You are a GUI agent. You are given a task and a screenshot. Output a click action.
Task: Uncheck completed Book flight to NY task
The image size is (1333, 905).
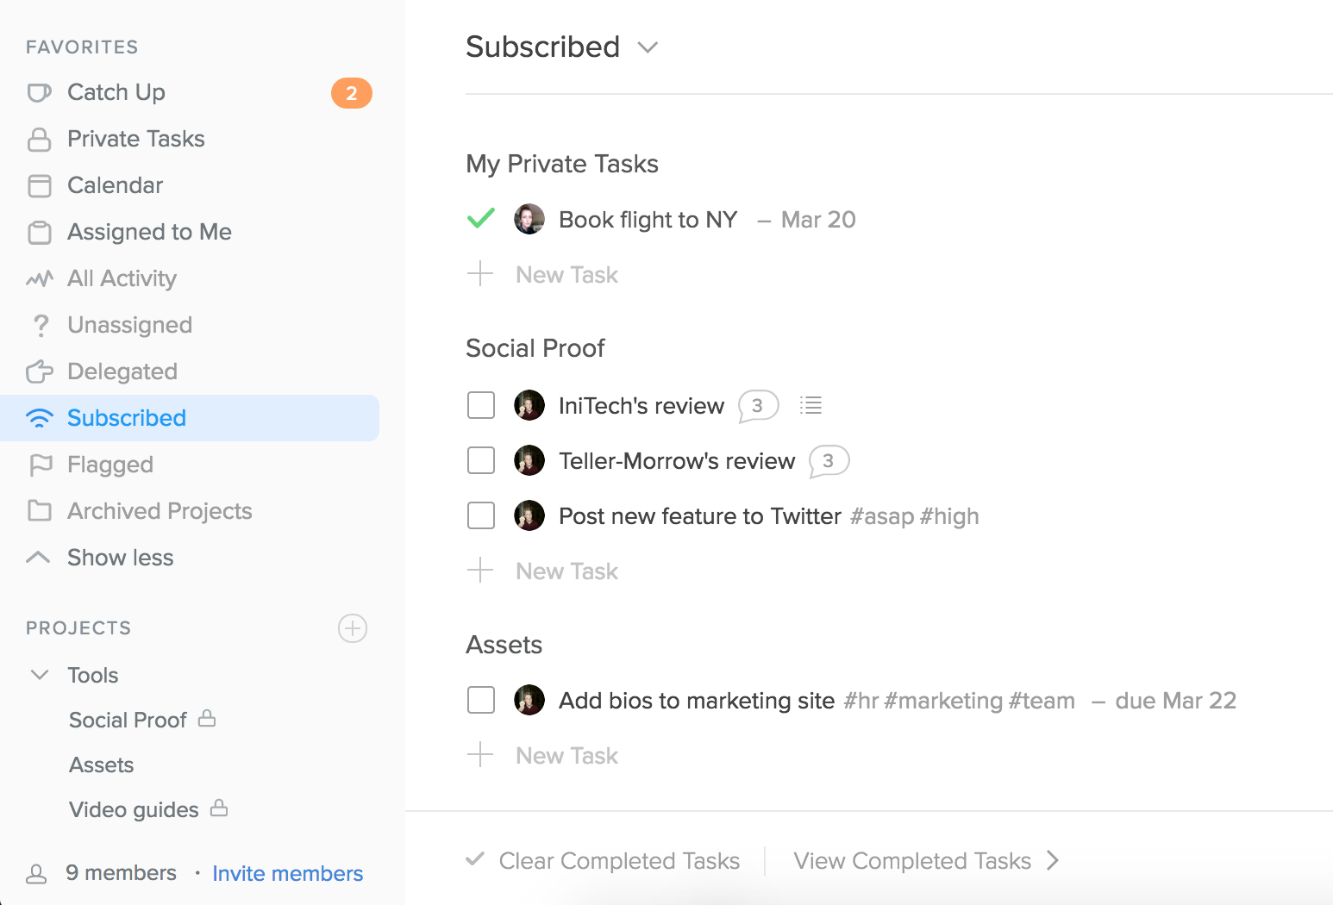(x=481, y=219)
